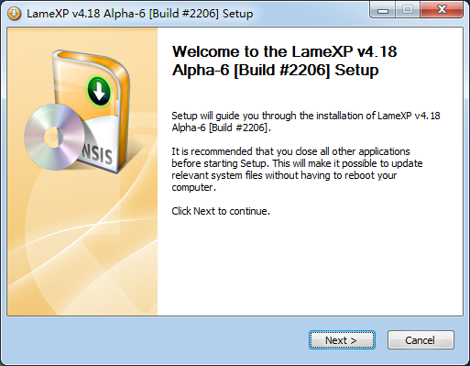Screen dimensions: 470x366
Task: Click the green download arrow on the box
Action: click(99, 91)
